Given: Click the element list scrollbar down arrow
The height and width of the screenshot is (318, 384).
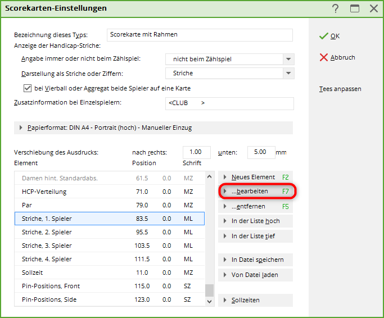Looking at the screenshot, I should (210, 302).
